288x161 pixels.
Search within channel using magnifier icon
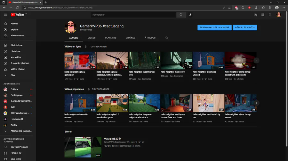(167, 38)
